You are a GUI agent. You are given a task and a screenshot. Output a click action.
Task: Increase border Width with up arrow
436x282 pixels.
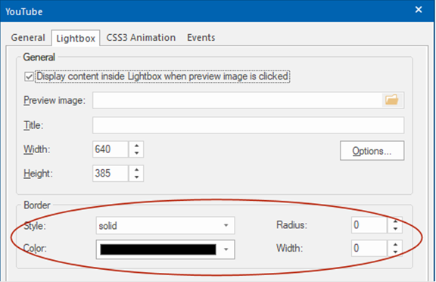(x=395, y=244)
